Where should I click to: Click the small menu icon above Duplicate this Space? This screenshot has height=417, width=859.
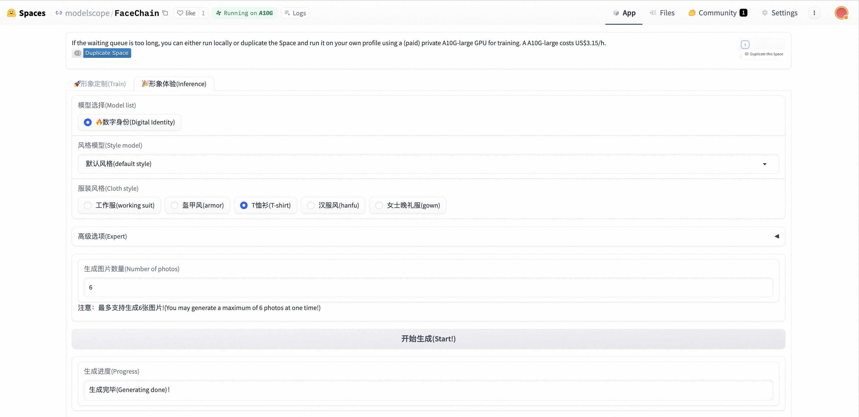pos(745,45)
